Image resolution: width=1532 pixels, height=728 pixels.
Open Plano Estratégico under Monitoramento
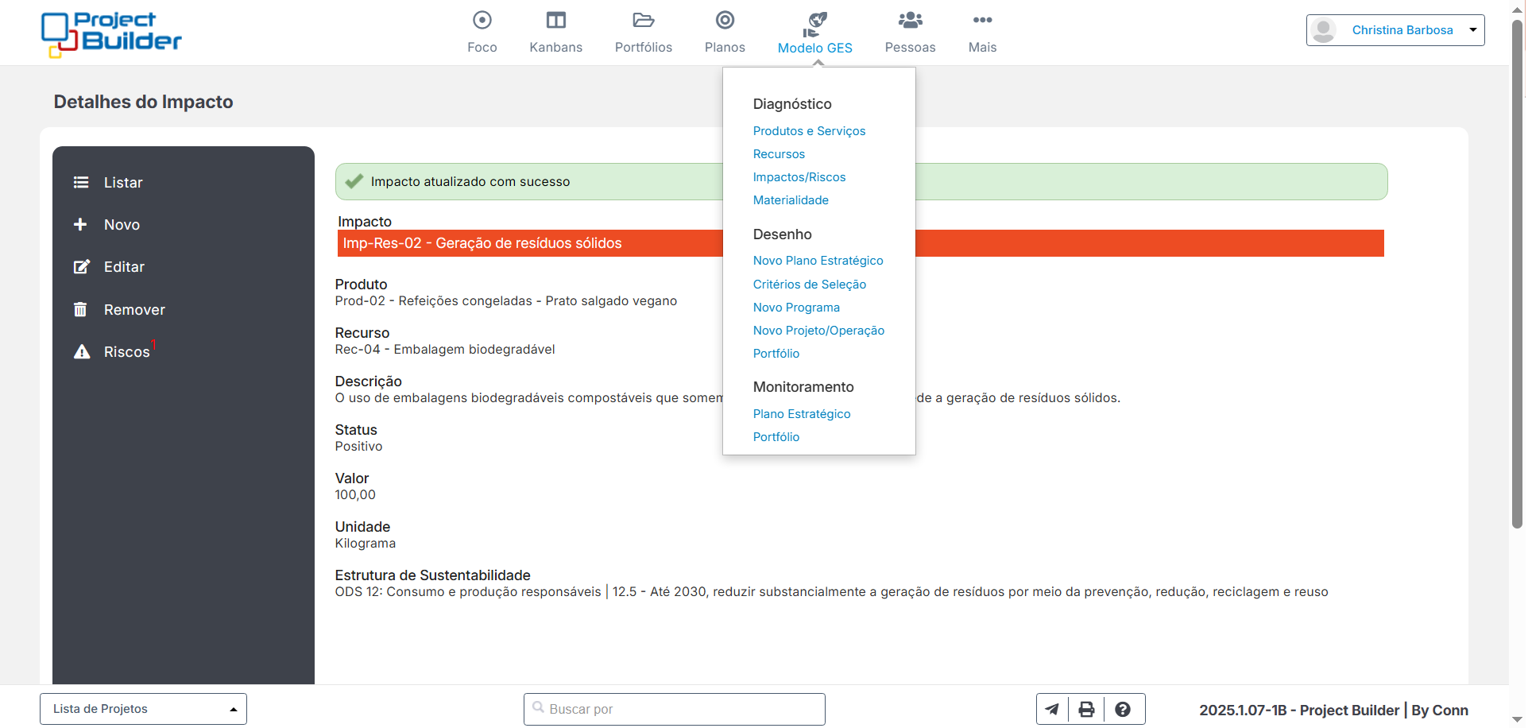tap(802, 414)
